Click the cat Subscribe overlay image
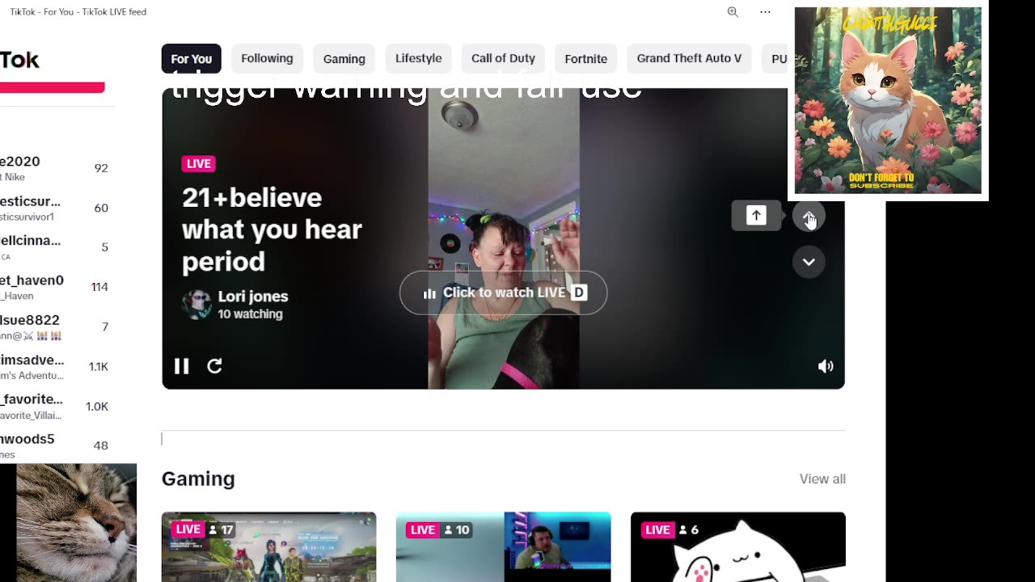The image size is (1035, 582). pos(888,101)
